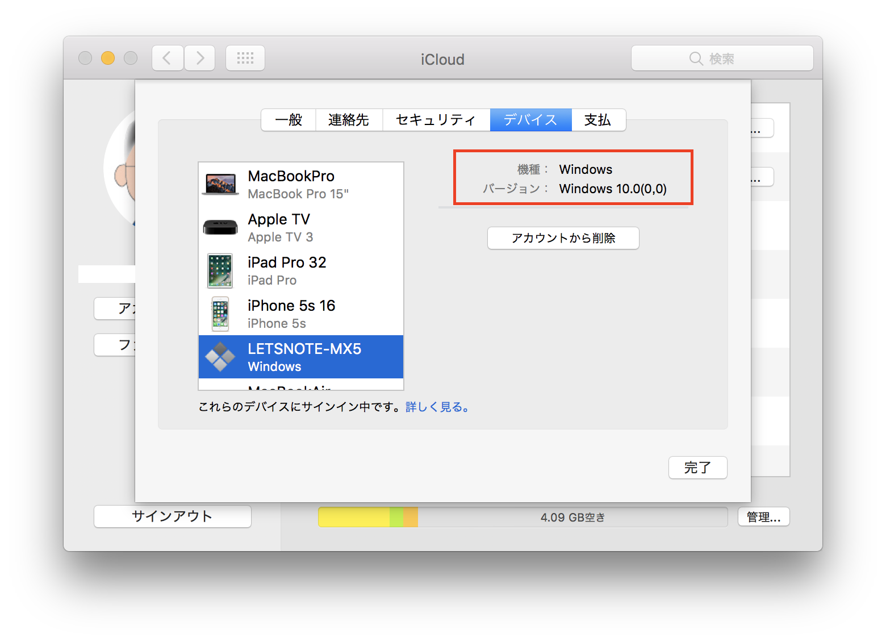The image size is (886, 642).
Task: Click the yellow minimize window button
Action: pos(108,58)
